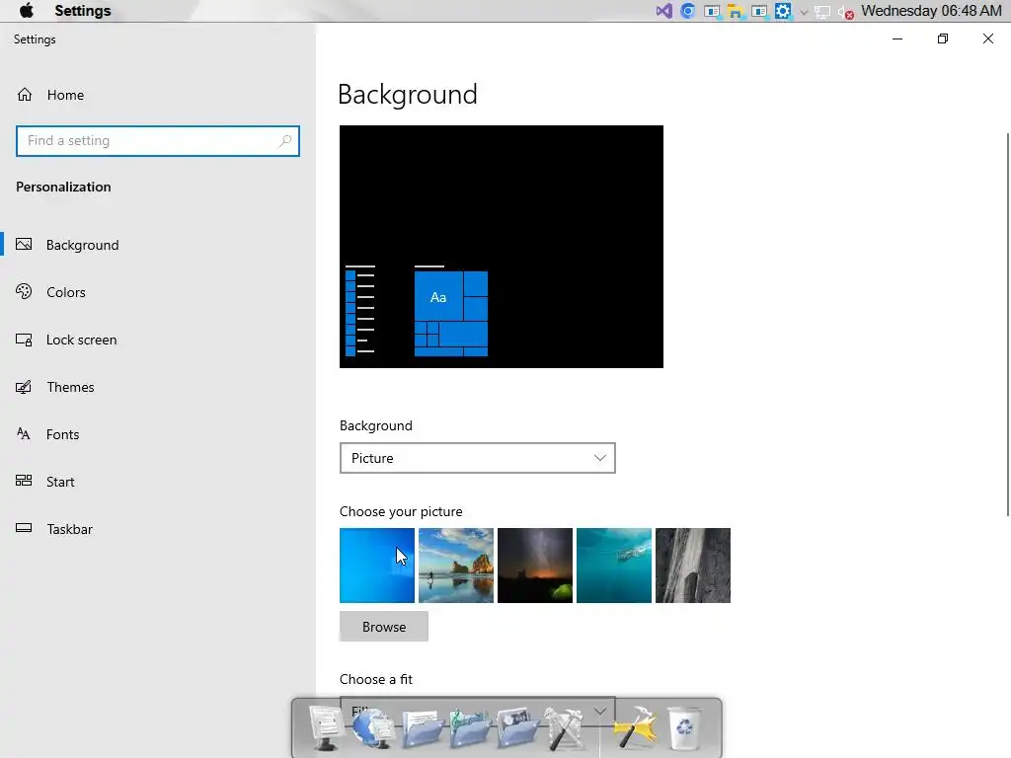The width and height of the screenshot is (1011, 758).
Task: Choose the underwater swimmer wallpaper thumbnail
Action: pos(614,566)
